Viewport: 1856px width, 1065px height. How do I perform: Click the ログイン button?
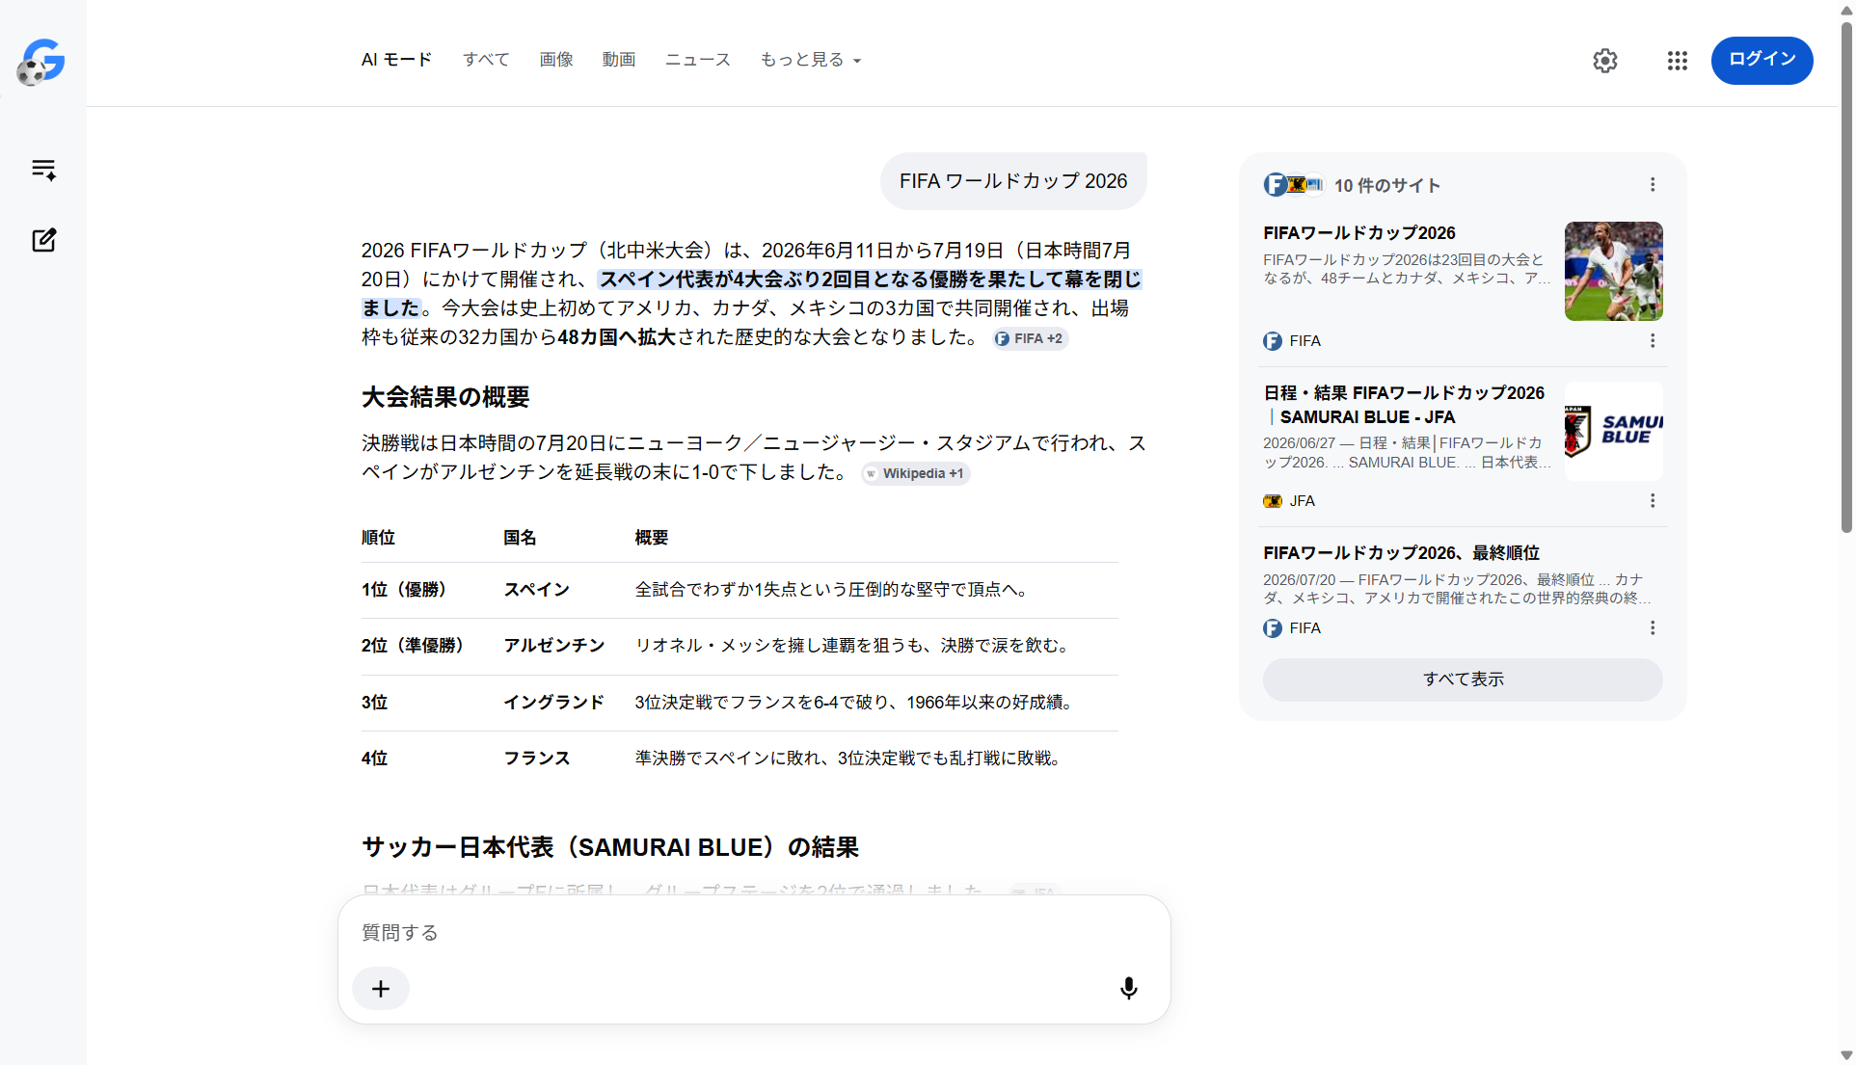(x=1762, y=60)
